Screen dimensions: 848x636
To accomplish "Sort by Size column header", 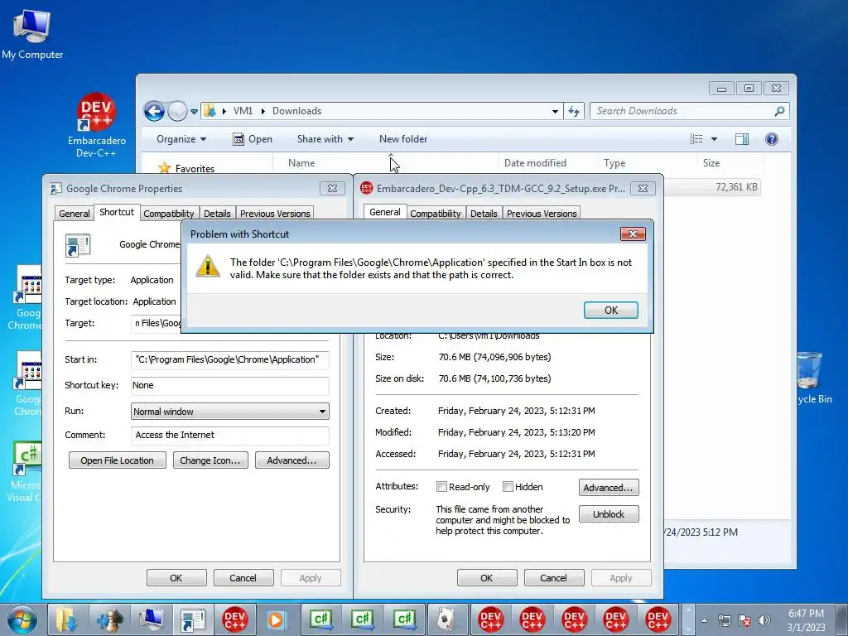I will click(x=711, y=163).
